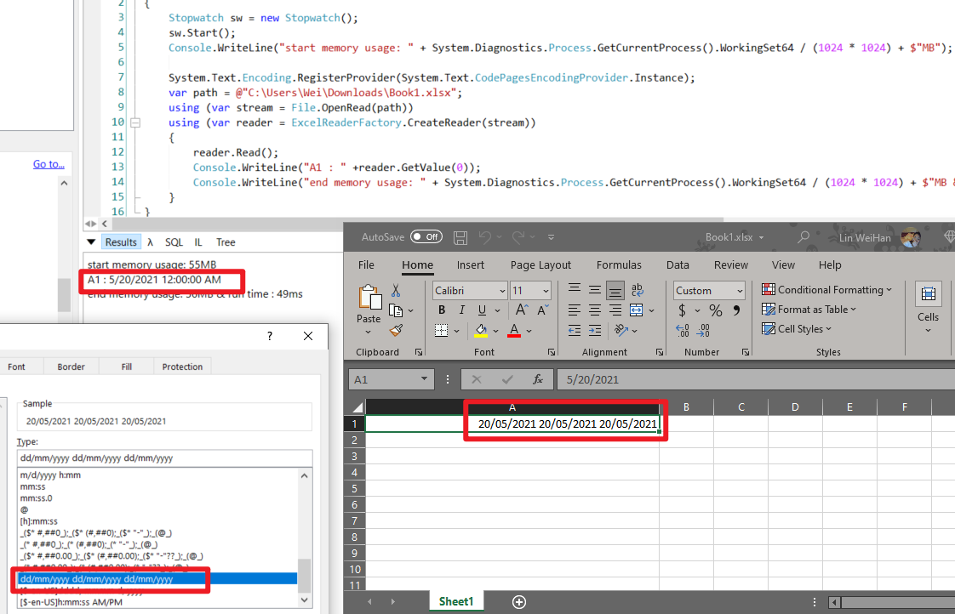Viewport: 955px width, 614px height.
Task: Open the font size dropdown
Action: tap(543, 290)
